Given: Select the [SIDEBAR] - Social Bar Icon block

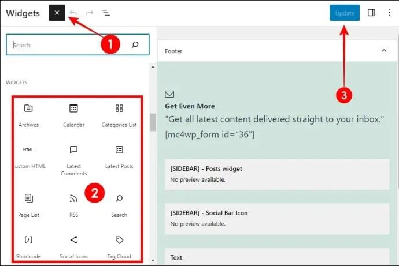Looking at the screenshot, I should point(277,219).
